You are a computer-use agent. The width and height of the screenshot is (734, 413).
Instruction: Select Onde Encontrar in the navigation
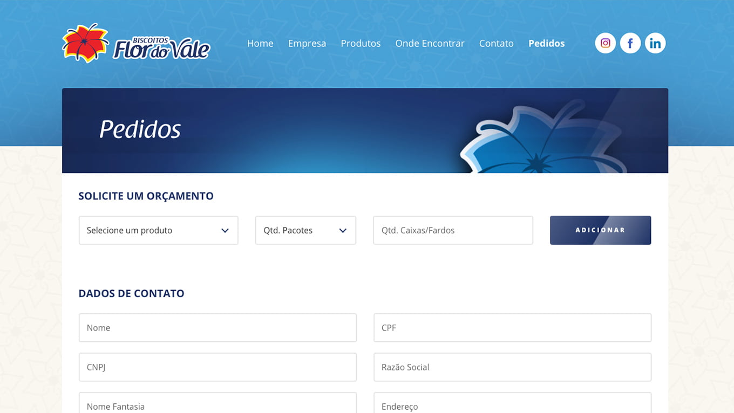[430, 44]
